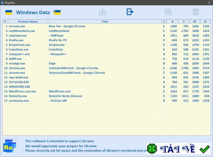Image resolution: width=213 pixels, height=157 pixels.
Task: Select the notepad++.exe process row
Action: [x=107, y=54]
